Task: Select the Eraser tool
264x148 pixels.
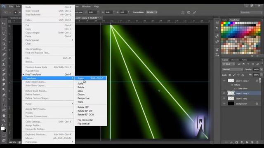Action: [4, 74]
